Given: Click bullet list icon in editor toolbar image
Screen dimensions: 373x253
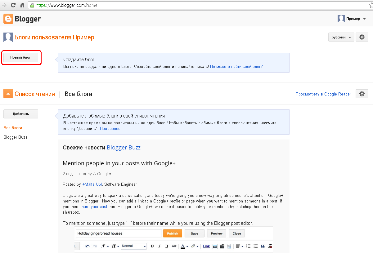Looking at the screenshot, I should (x=256, y=246).
